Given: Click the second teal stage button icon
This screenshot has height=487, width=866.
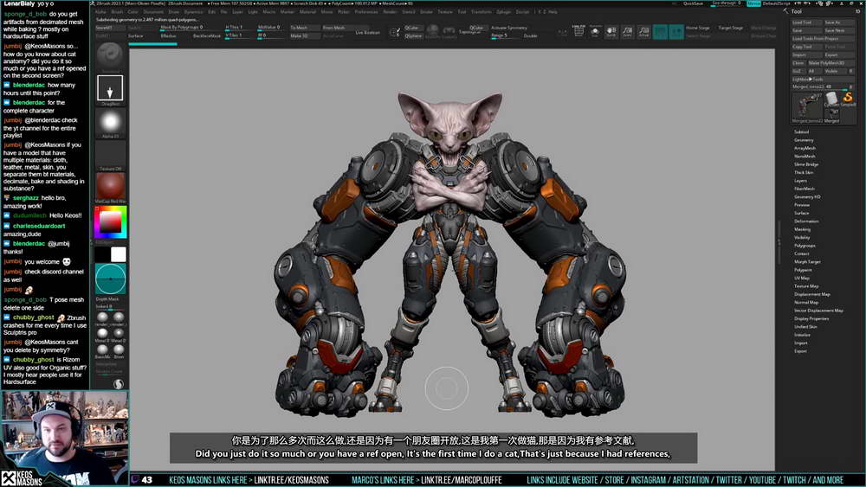Looking at the screenshot, I should 676,31.
